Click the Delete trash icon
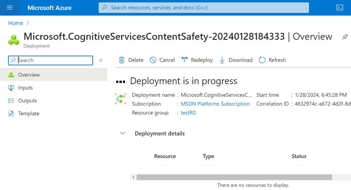Image resolution: width=351 pixels, height=190 pixels. coord(122,60)
